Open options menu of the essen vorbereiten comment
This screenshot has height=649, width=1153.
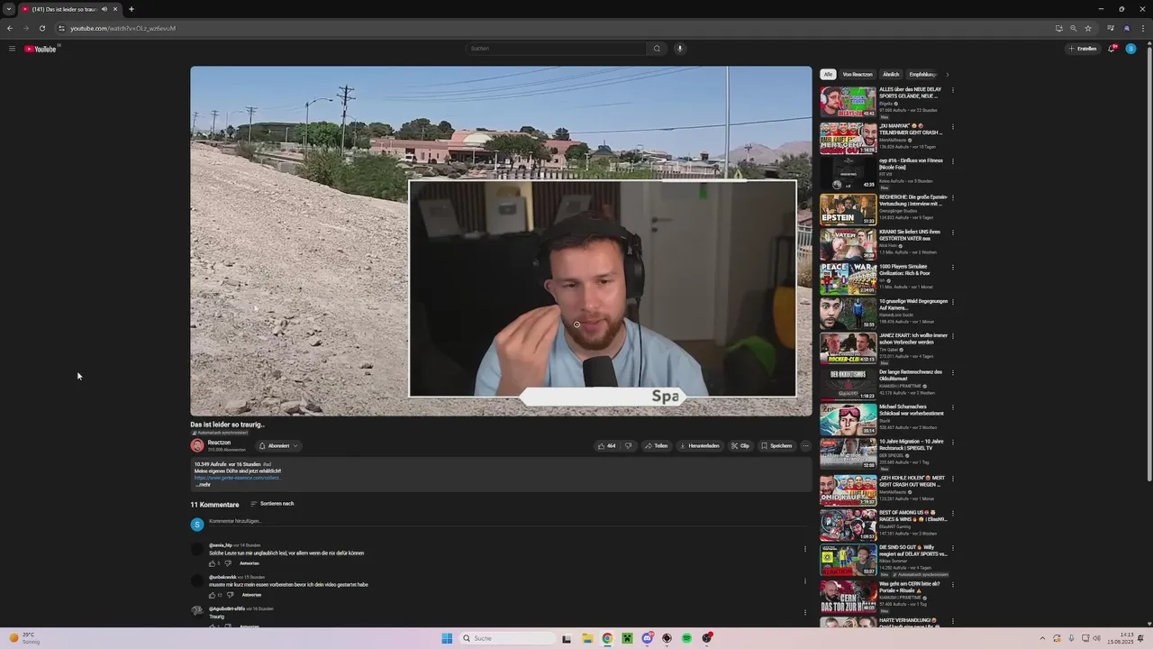click(x=805, y=580)
